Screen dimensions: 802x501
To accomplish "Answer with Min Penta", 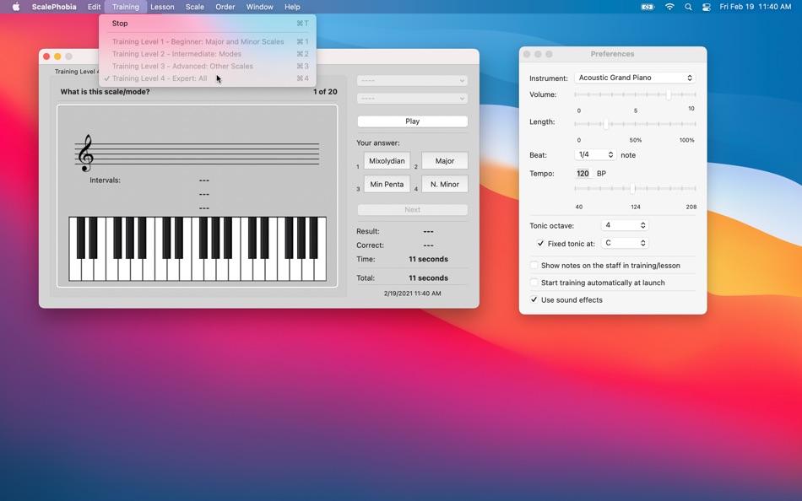I will 387,184.
